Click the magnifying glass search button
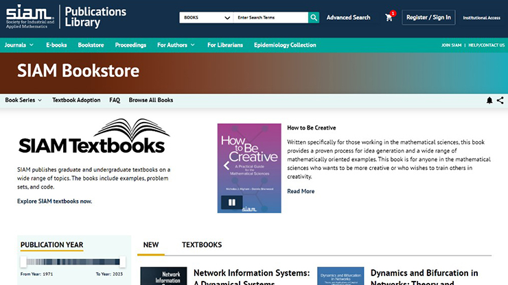This screenshot has height=285, width=508. pyautogui.click(x=314, y=17)
